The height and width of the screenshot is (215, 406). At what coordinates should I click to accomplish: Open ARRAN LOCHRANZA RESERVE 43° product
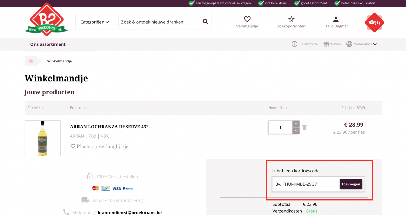(x=109, y=127)
